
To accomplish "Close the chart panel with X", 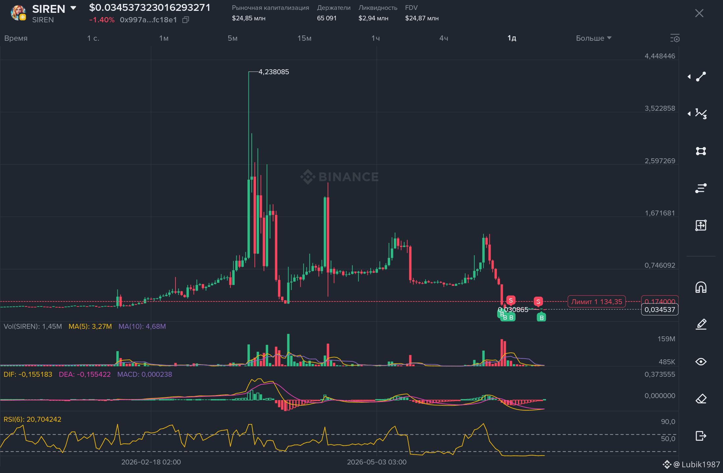I will (699, 13).
